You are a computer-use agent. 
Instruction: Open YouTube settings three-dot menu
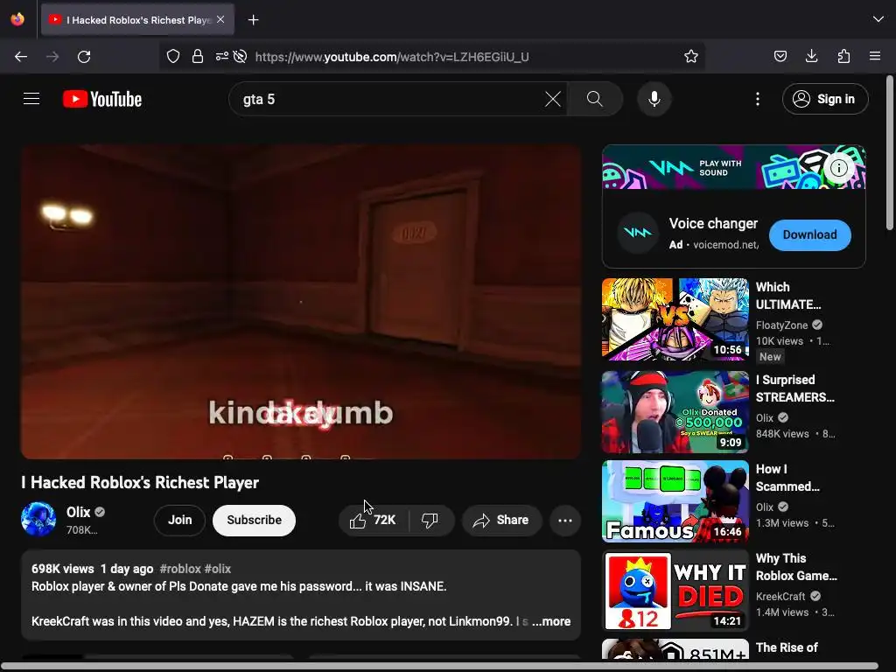pyautogui.click(x=758, y=99)
